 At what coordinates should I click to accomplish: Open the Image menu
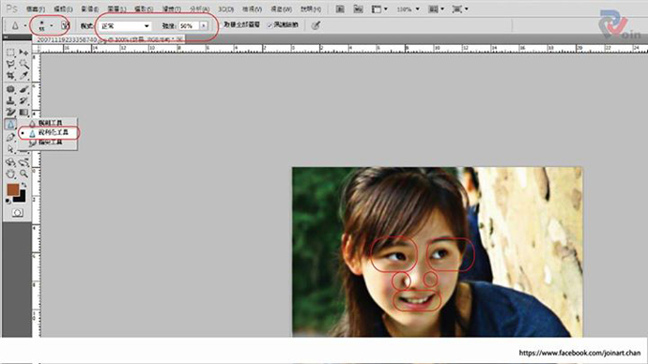[x=89, y=8]
